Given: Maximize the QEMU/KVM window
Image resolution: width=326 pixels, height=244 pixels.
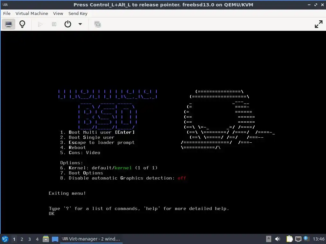Looking at the screenshot, I should [316, 5].
